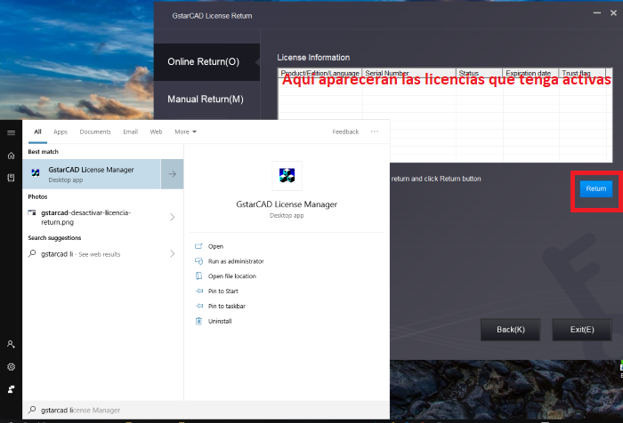The width and height of the screenshot is (623, 423).
Task: Switch to the Documents search filter tab
Action: pos(95,132)
